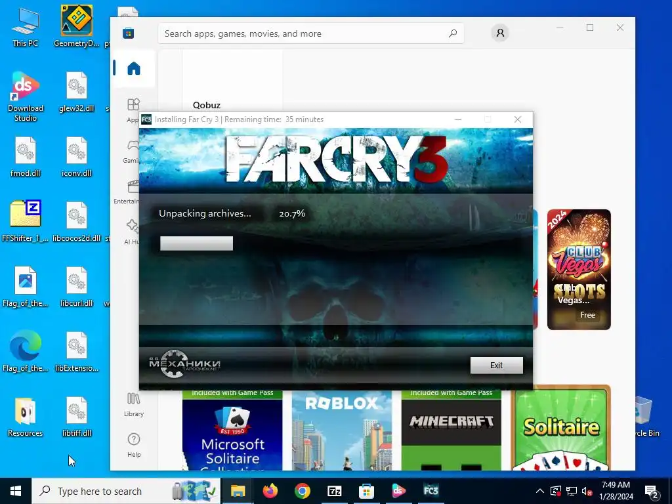Select This PC on the desktop

[x=25, y=28]
